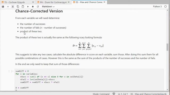This screenshot has width=170, height=95.
Task: Click the notebook icon on TS - Cochran tab
Action: coord(3,2)
